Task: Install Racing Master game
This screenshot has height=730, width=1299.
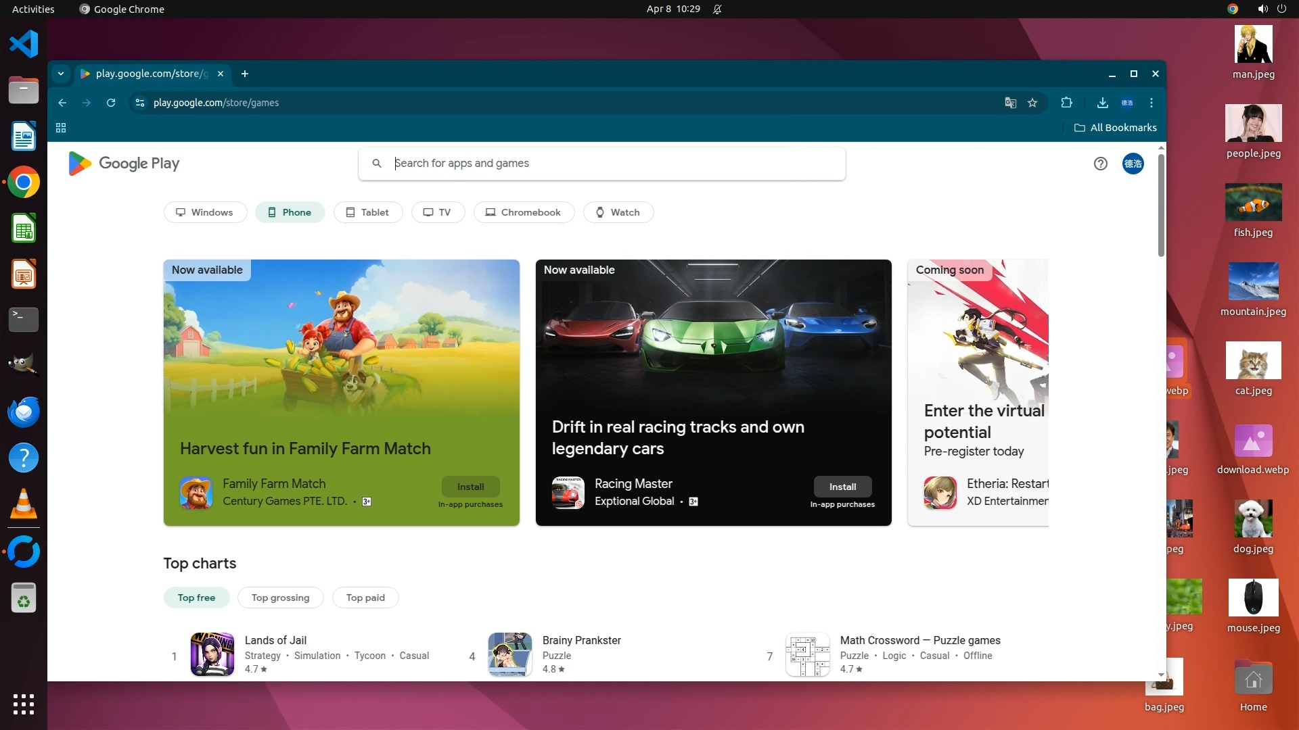Action: pyautogui.click(x=842, y=487)
